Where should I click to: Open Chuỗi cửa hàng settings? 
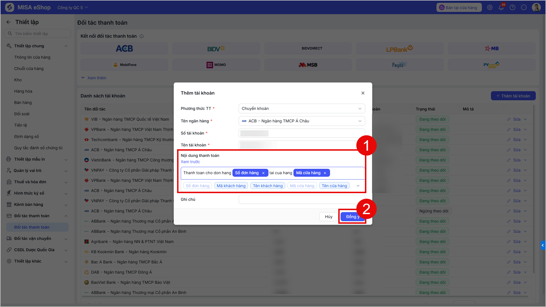29,69
